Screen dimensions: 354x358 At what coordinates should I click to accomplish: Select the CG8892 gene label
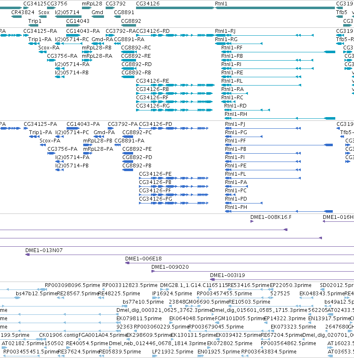click(131, 21)
